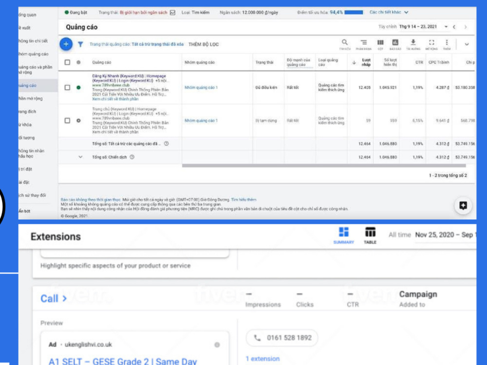Click Tìm hiểu thêm link in footer

[243, 200]
